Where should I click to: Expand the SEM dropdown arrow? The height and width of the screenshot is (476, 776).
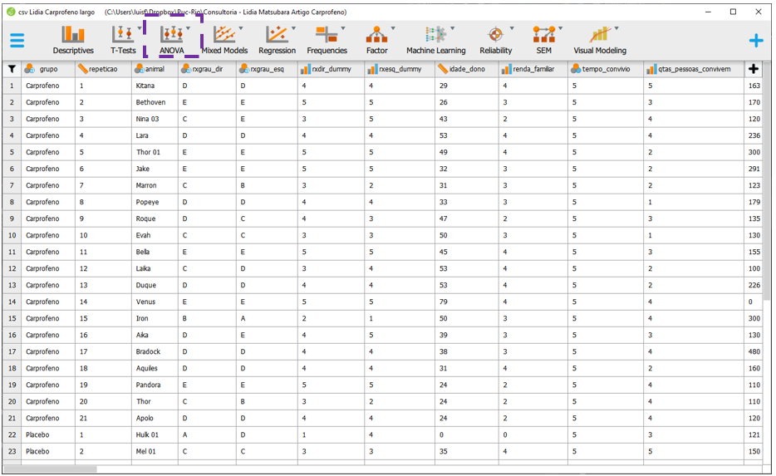pos(561,29)
